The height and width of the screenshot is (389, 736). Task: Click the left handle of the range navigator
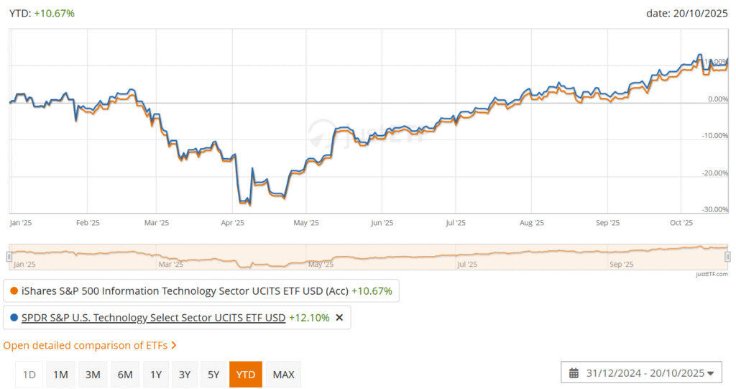tap(9, 257)
